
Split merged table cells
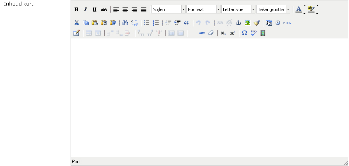(x=171, y=33)
